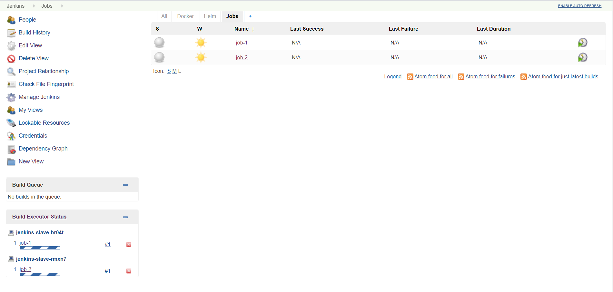This screenshot has height=292, width=613.
Task: Click computer icon beside jenkins-slave-rmxn7
Action: point(11,259)
